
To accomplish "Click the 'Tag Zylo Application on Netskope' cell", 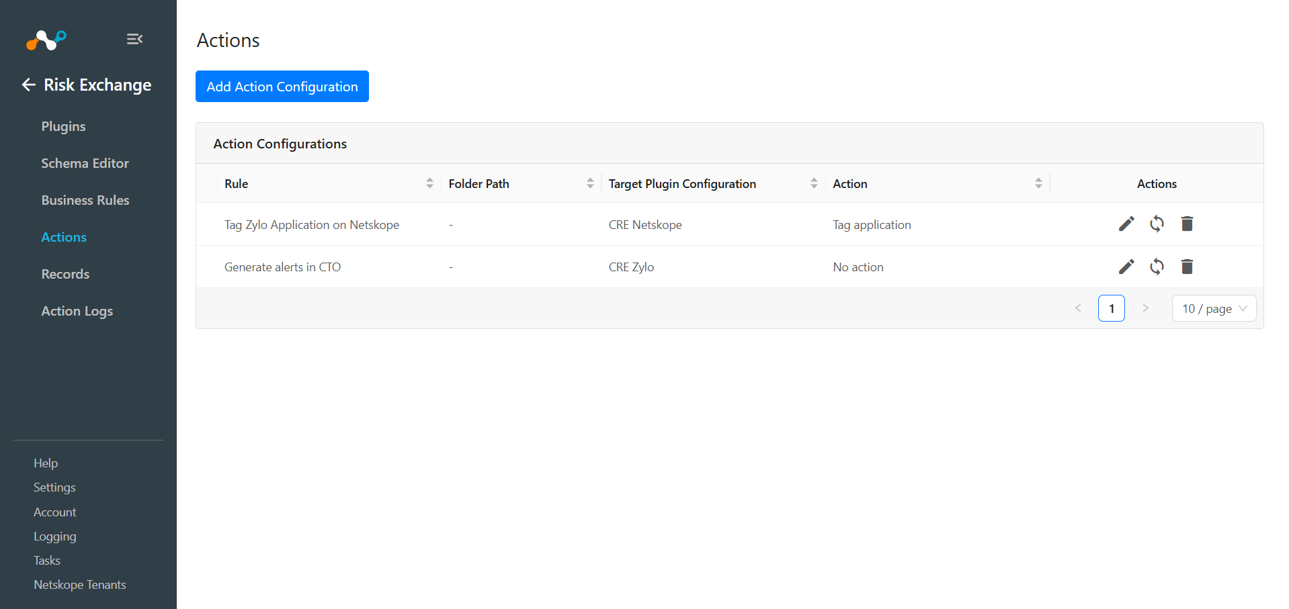I will point(312,224).
